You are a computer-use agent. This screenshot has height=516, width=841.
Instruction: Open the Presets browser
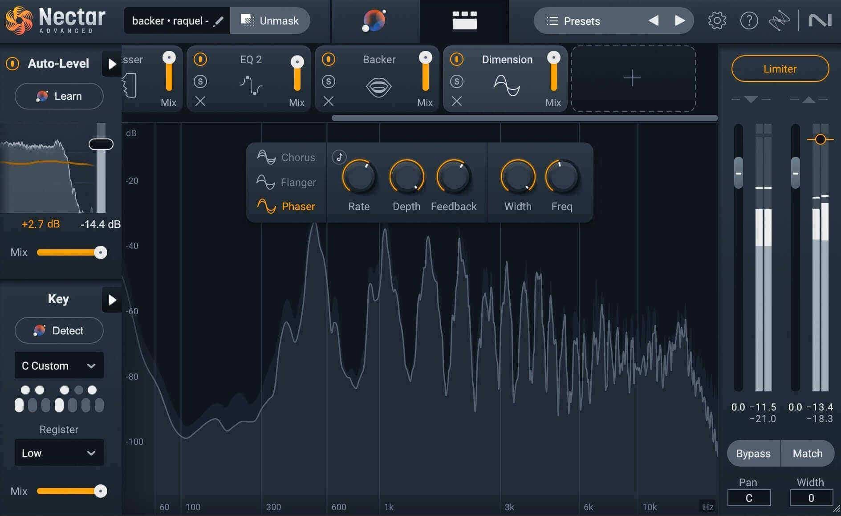pos(581,21)
